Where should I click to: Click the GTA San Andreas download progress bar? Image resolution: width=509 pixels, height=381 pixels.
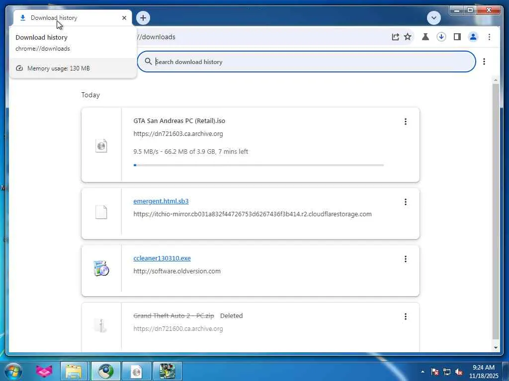click(258, 165)
